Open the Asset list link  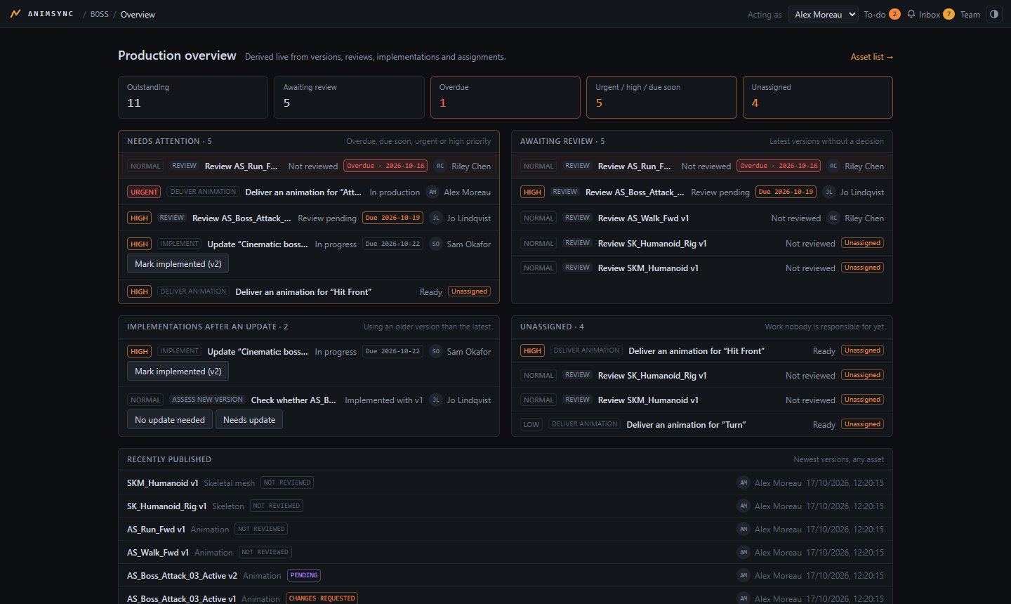[872, 57]
